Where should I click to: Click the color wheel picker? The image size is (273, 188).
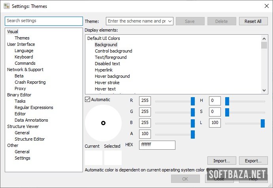click(x=103, y=123)
